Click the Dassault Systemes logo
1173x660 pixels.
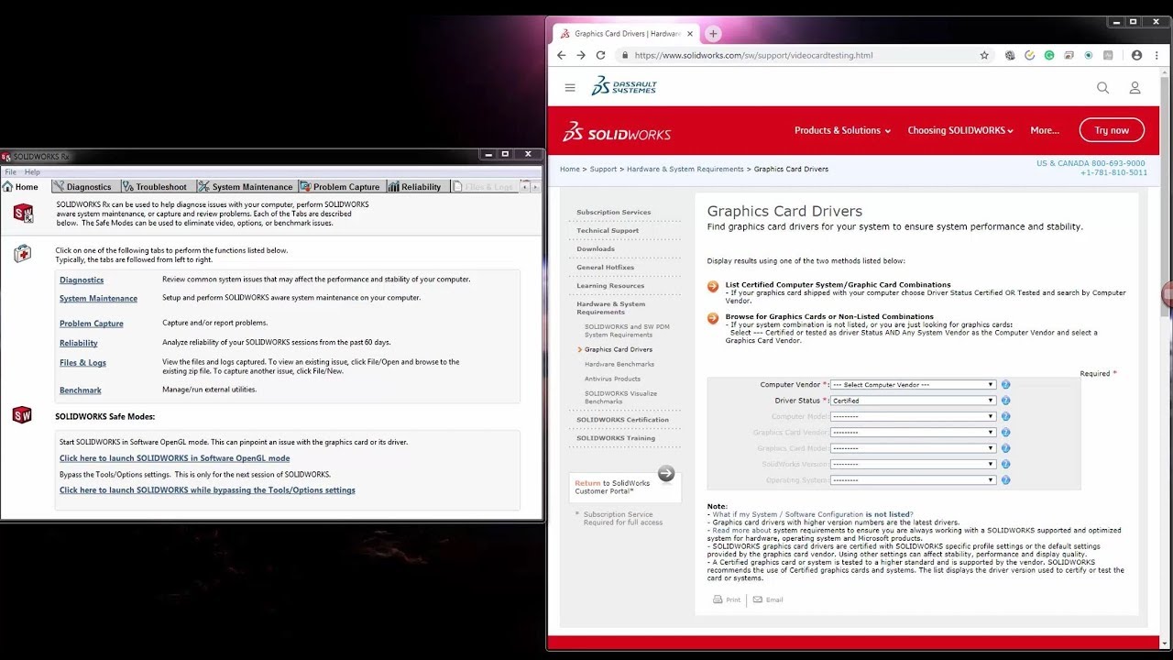(624, 86)
